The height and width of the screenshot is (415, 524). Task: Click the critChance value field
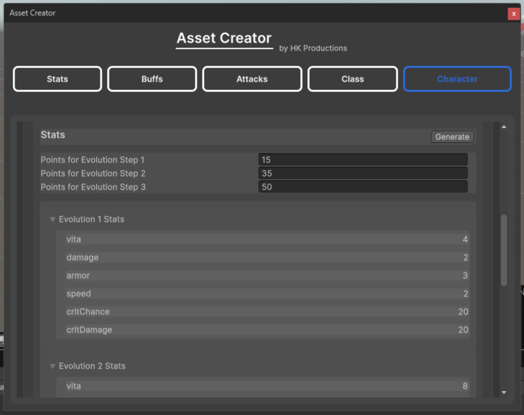tap(264, 312)
